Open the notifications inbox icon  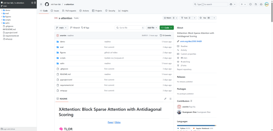261,4
